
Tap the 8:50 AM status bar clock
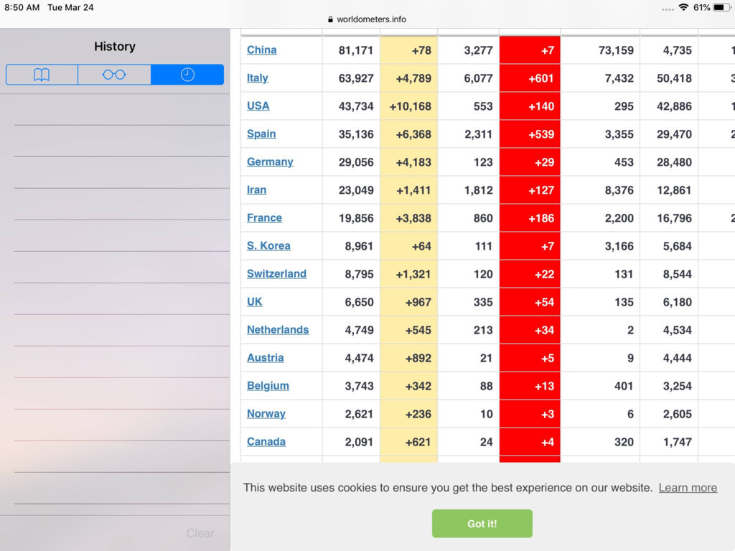22,7
